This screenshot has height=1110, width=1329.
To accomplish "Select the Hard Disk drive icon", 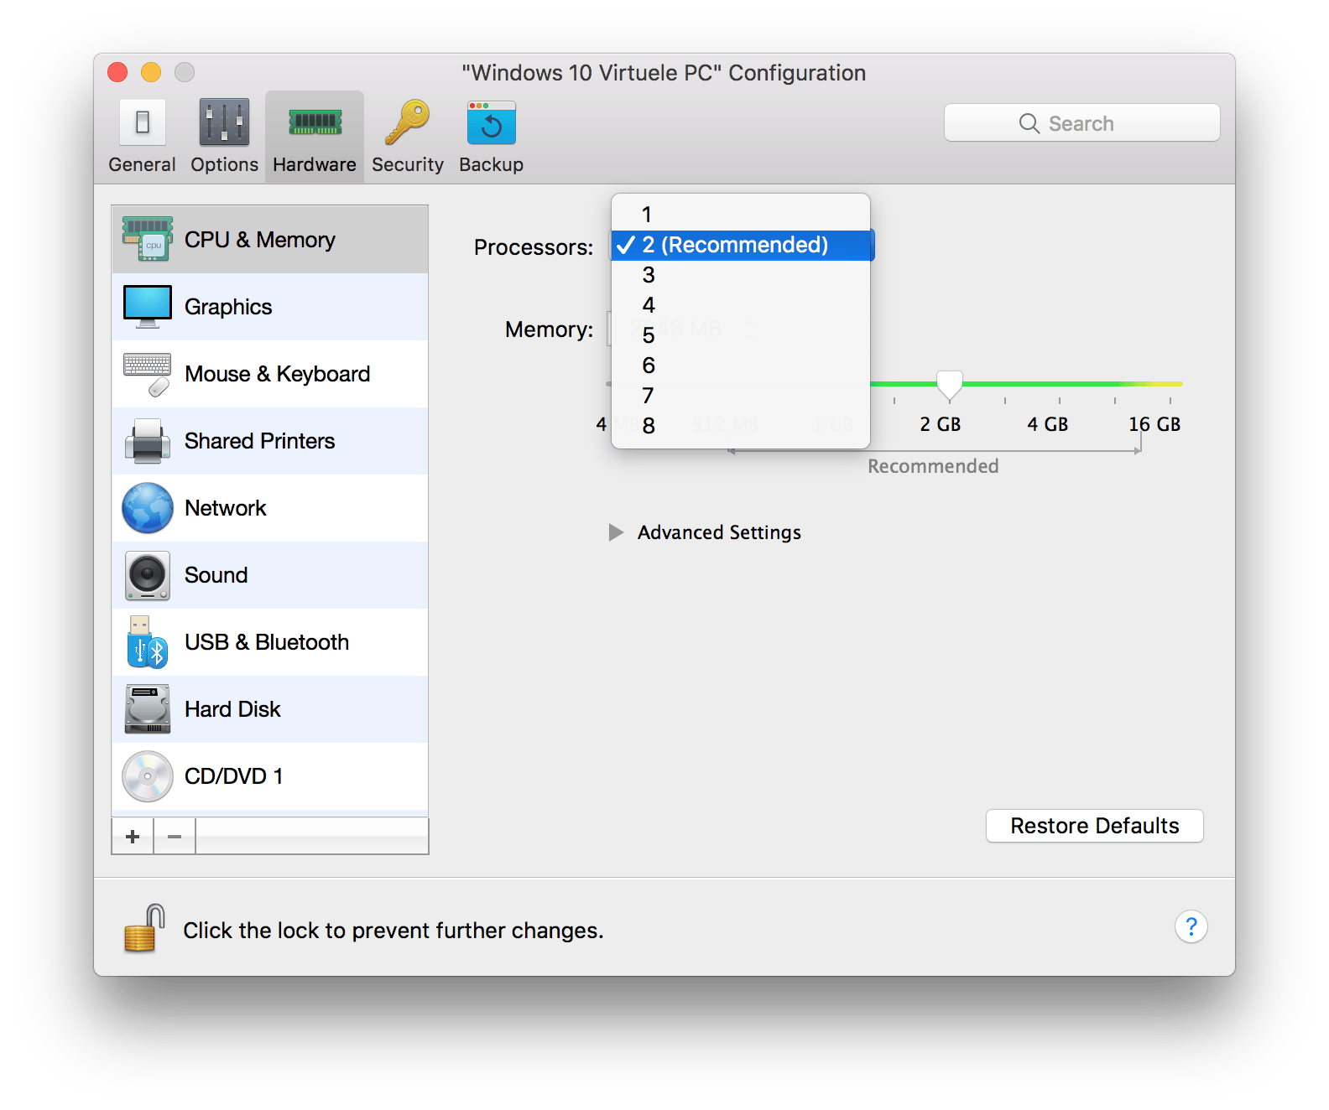I will pos(148,709).
